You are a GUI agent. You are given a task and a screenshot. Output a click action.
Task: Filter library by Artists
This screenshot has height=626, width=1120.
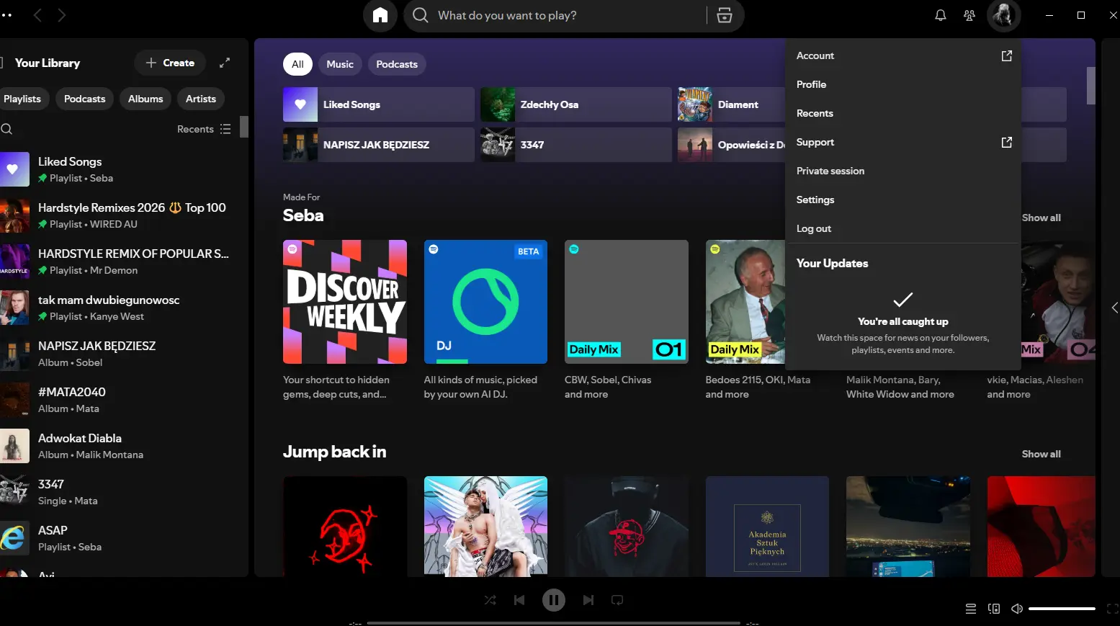(201, 99)
